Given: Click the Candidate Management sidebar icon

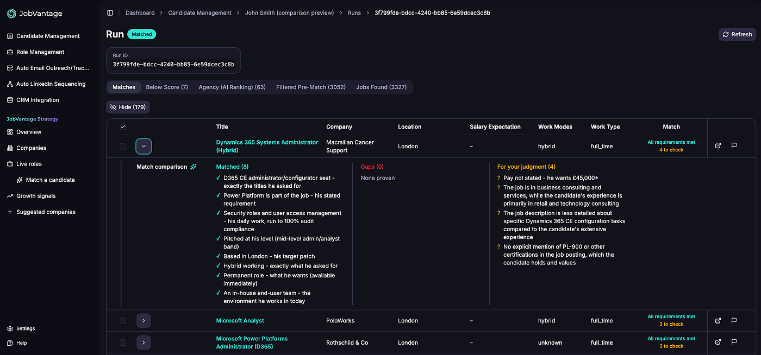Looking at the screenshot, I should [10, 36].
